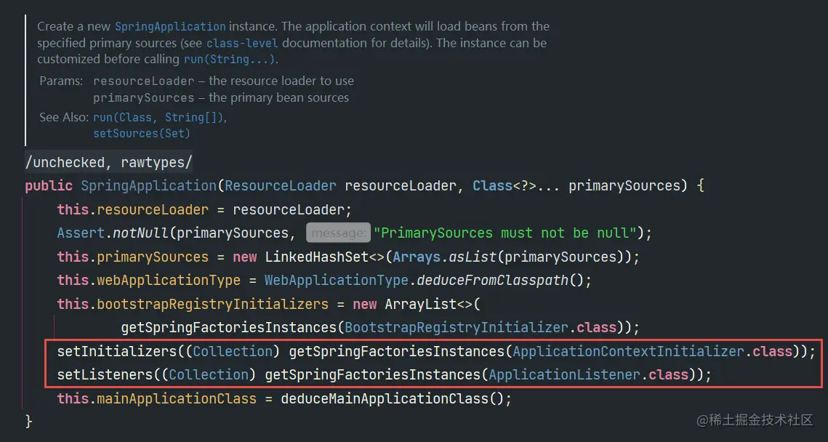Click (Collection) cast on the setInitializers line
The image size is (828, 442).
click(x=232, y=351)
